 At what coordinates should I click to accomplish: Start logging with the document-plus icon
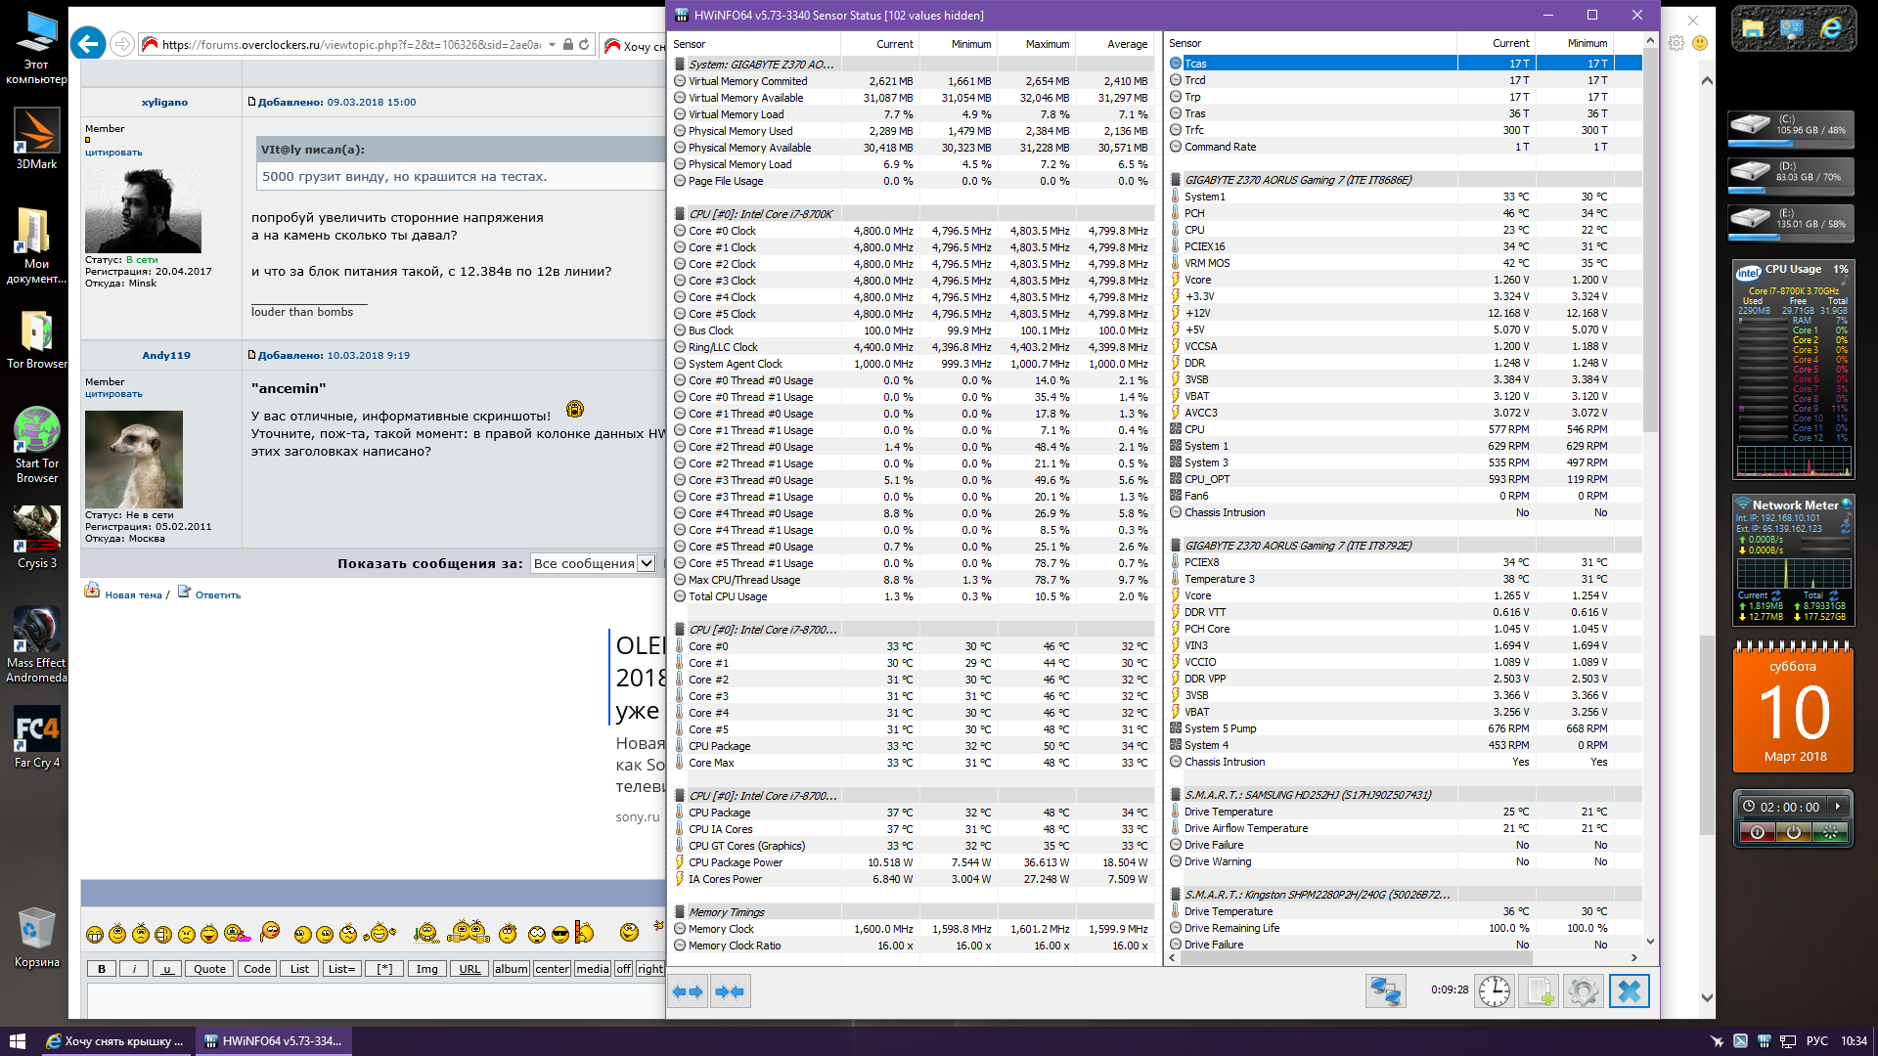click(x=1540, y=990)
